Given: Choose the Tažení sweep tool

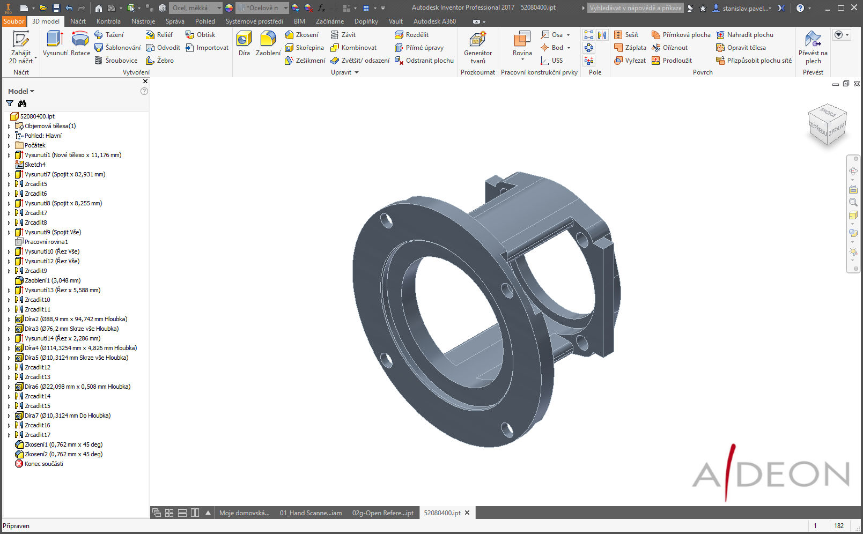Looking at the screenshot, I should coord(109,35).
